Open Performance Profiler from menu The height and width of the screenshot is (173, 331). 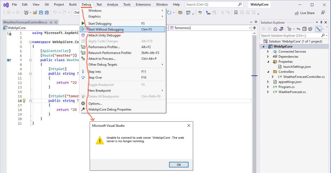pos(123,47)
